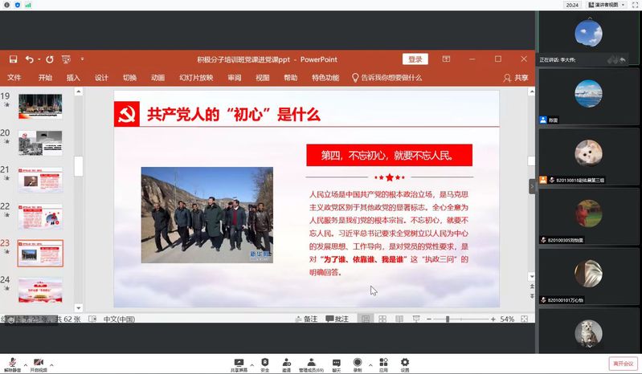Screen dimensions: 642x374
Task: Toggle the 备注 notes pane in status bar
Action: coord(306,319)
